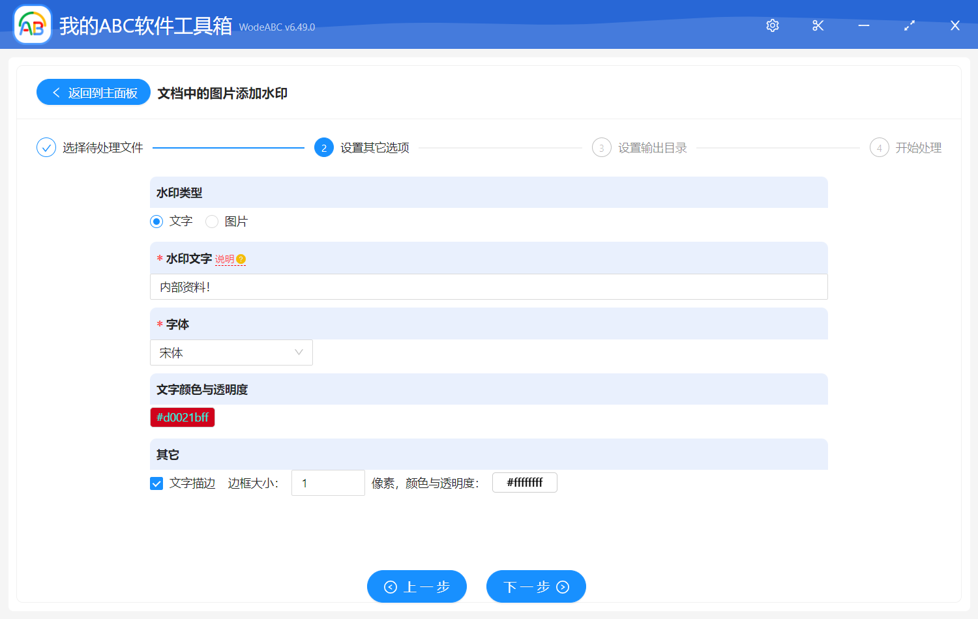
Task: Select the 图片 watermark type radio button
Action: (x=212, y=222)
